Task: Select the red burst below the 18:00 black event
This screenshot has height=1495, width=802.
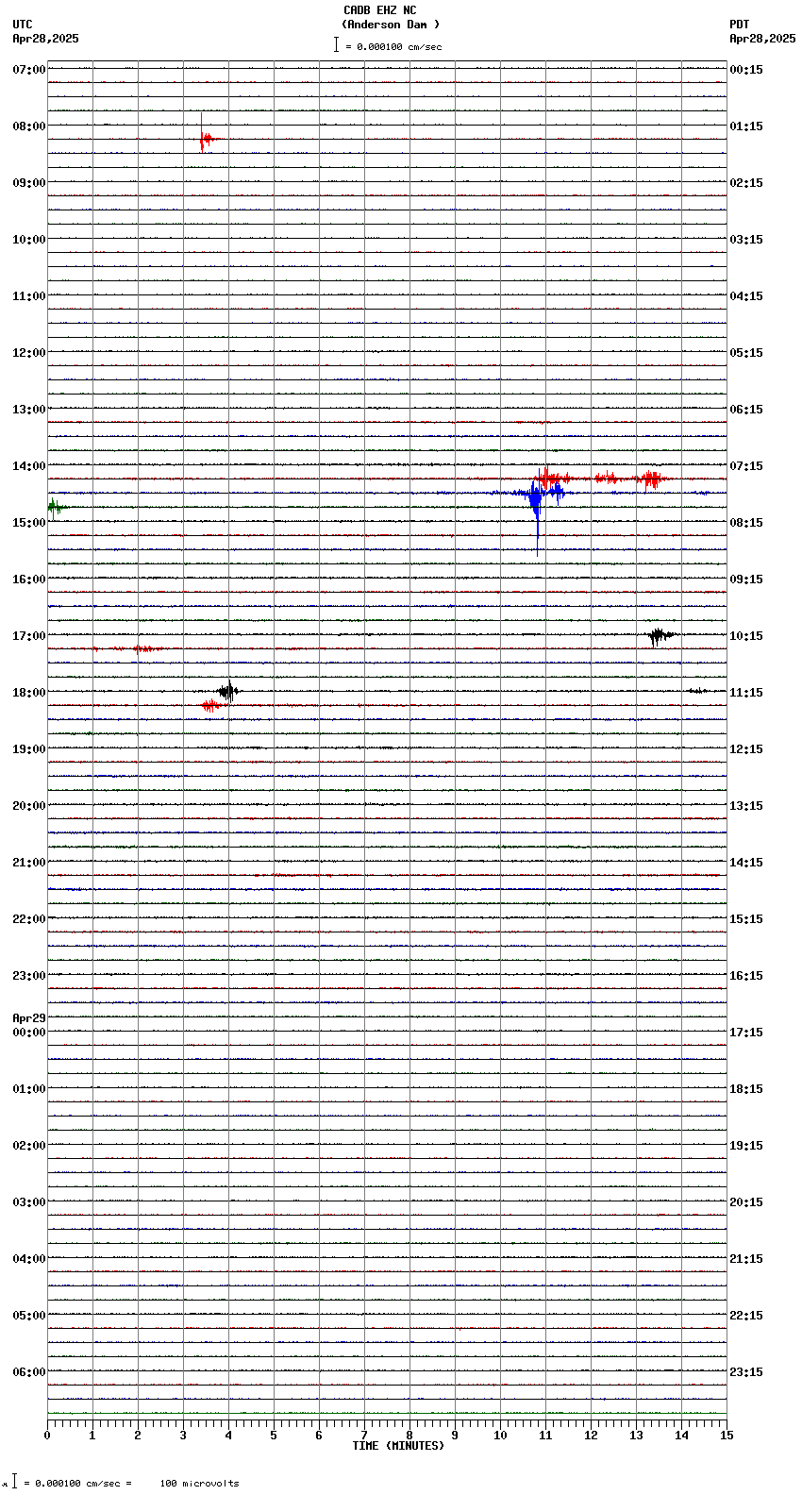Action: point(212,705)
